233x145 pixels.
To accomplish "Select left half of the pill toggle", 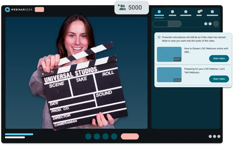I will coord(160,24).
